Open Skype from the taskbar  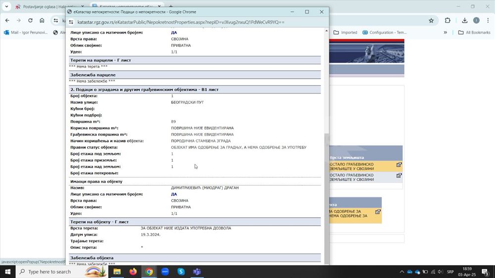click(181, 272)
